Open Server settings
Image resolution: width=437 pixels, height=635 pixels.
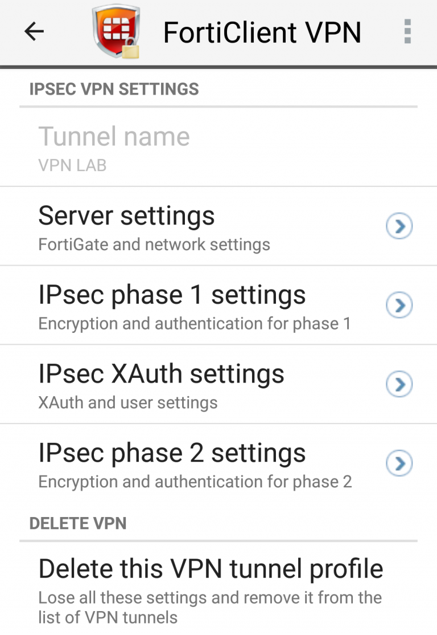click(x=126, y=215)
